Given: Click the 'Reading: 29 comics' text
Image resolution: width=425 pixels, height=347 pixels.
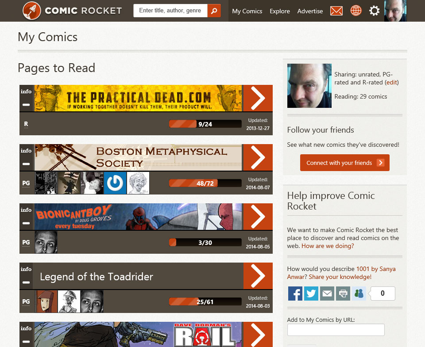Looking at the screenshot, I should [361, 96].
